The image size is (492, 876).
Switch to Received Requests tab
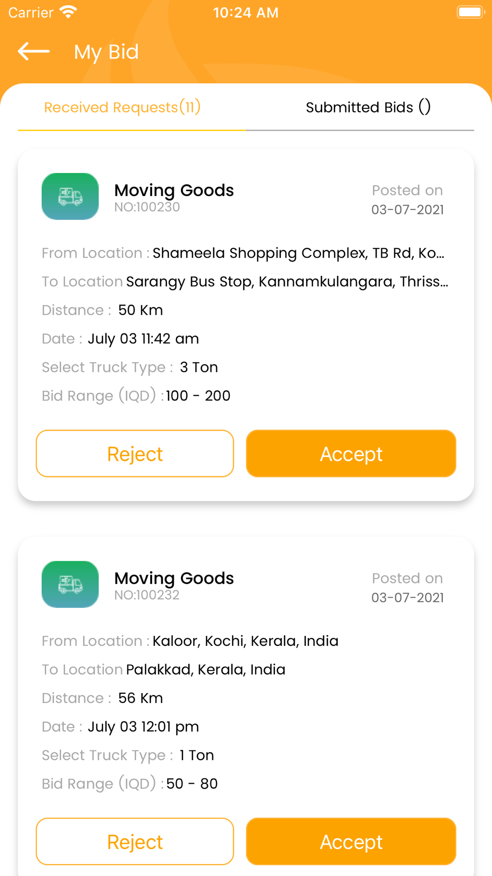coord(123,107)
